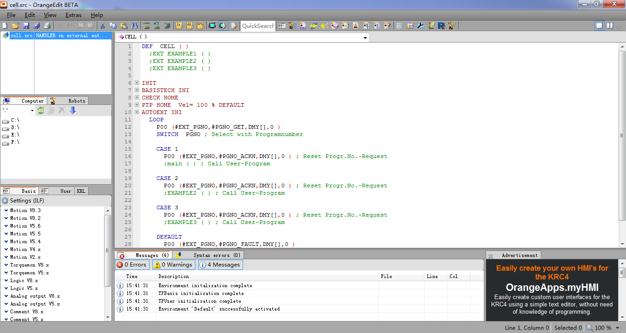This screenshot has width=626, height=333.
Task: Open the Extras menu
Action: pos(73,15)
